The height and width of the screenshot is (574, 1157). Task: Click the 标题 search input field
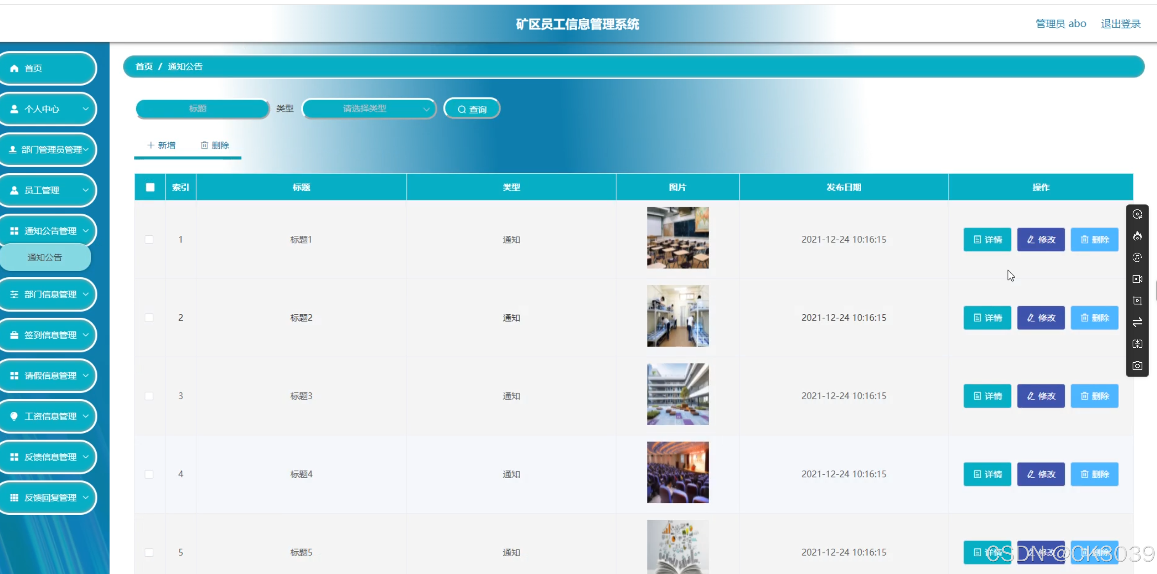click(202, 109)
